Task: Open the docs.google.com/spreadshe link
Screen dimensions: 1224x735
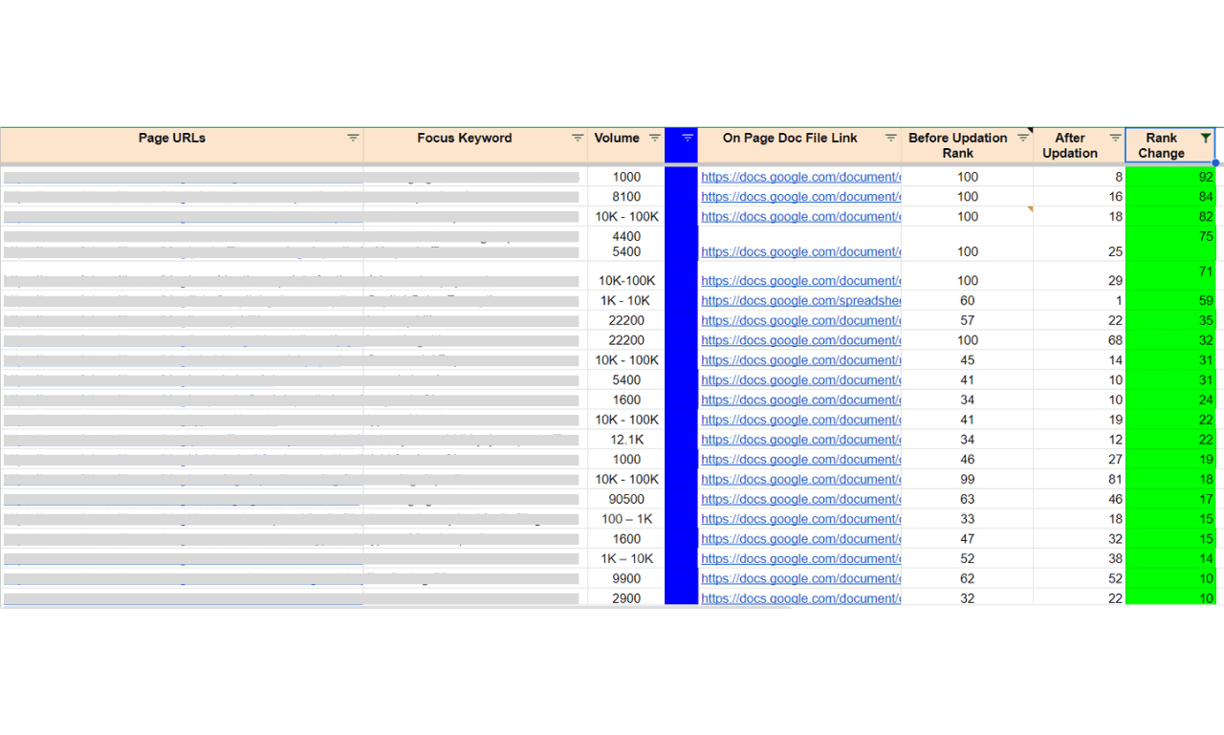Action: click(x=800, y=300)
